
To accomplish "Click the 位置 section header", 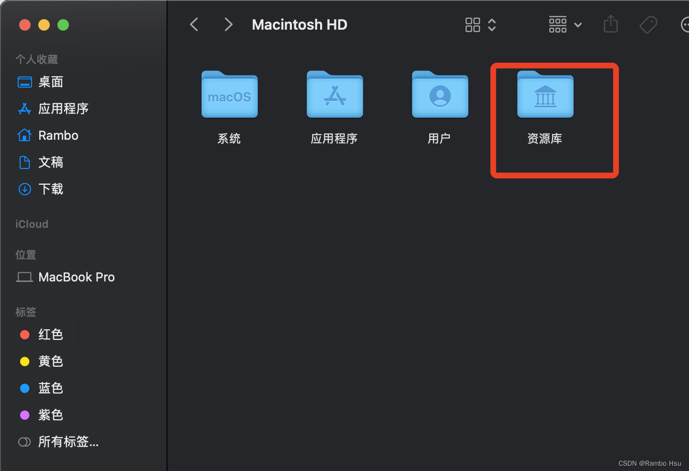I will (x=26, y=255).
